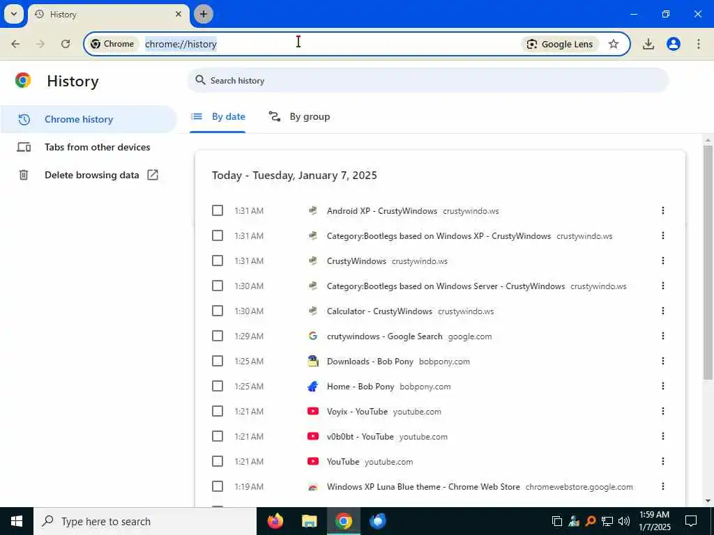Open crutywindows - Google Search link
Image resolution: width=714 pixels, height=535 pixels.
pyautogui.click(x=384, y=336)
